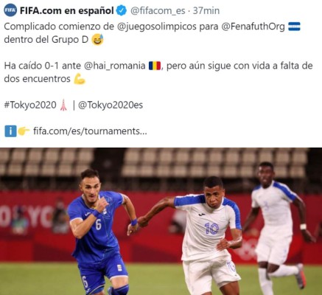Open the #Tokyo2020 hashtag

(x=30, y=105)
